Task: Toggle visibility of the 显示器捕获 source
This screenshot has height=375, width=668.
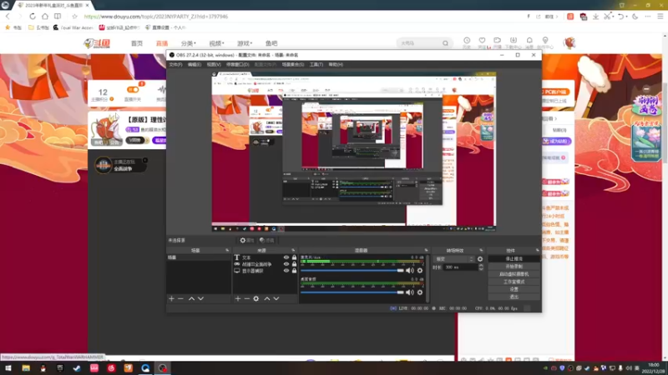Action: tap(286, 270)
